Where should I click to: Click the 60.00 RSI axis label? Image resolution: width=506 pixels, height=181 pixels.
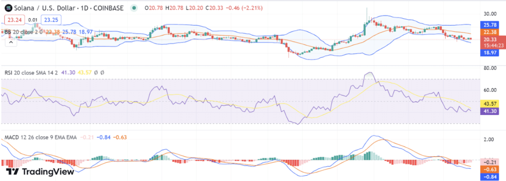tap(490, 90)
